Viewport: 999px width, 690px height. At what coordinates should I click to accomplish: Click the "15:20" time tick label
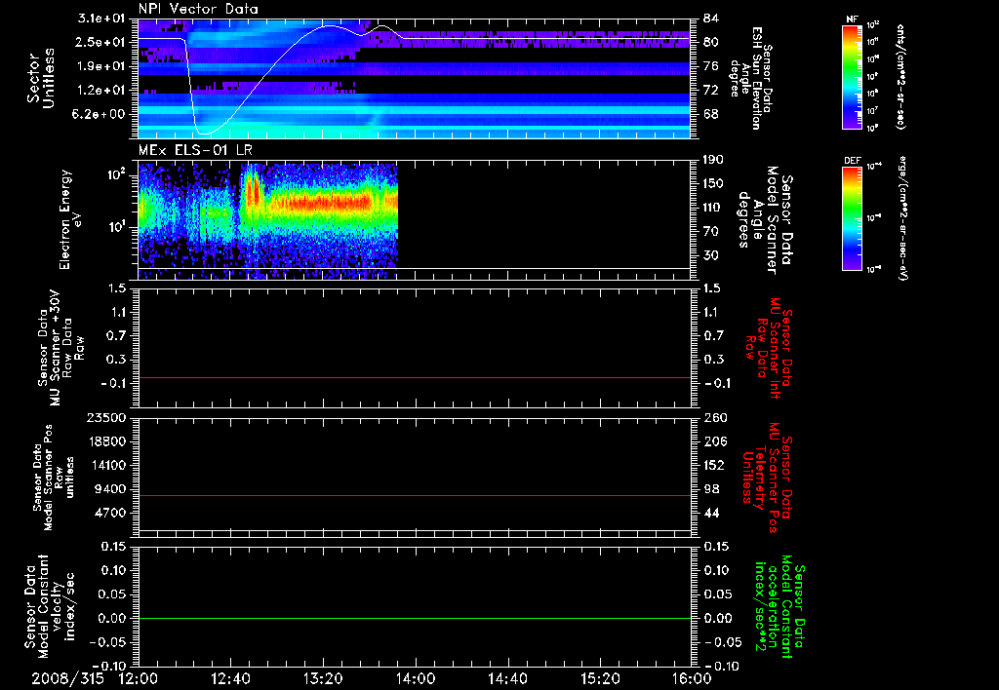[600, 678]
